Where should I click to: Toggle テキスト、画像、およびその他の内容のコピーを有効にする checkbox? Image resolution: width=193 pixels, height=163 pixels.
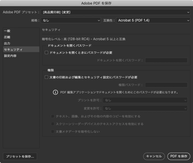pyautogui.click(x=53, y=116)
